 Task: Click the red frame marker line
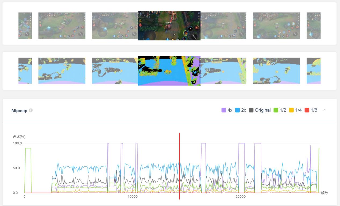pyautogui.click(x=179, y=166)
